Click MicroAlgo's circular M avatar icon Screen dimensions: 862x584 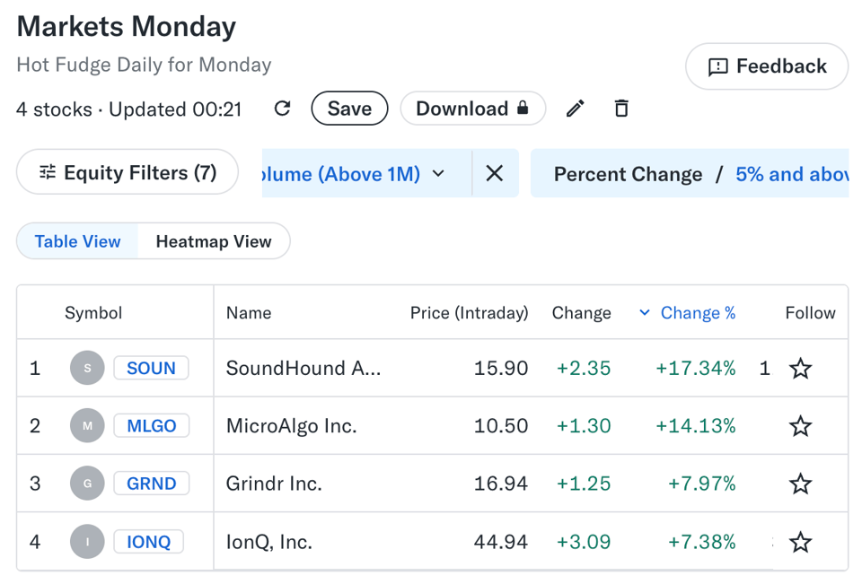87,425
